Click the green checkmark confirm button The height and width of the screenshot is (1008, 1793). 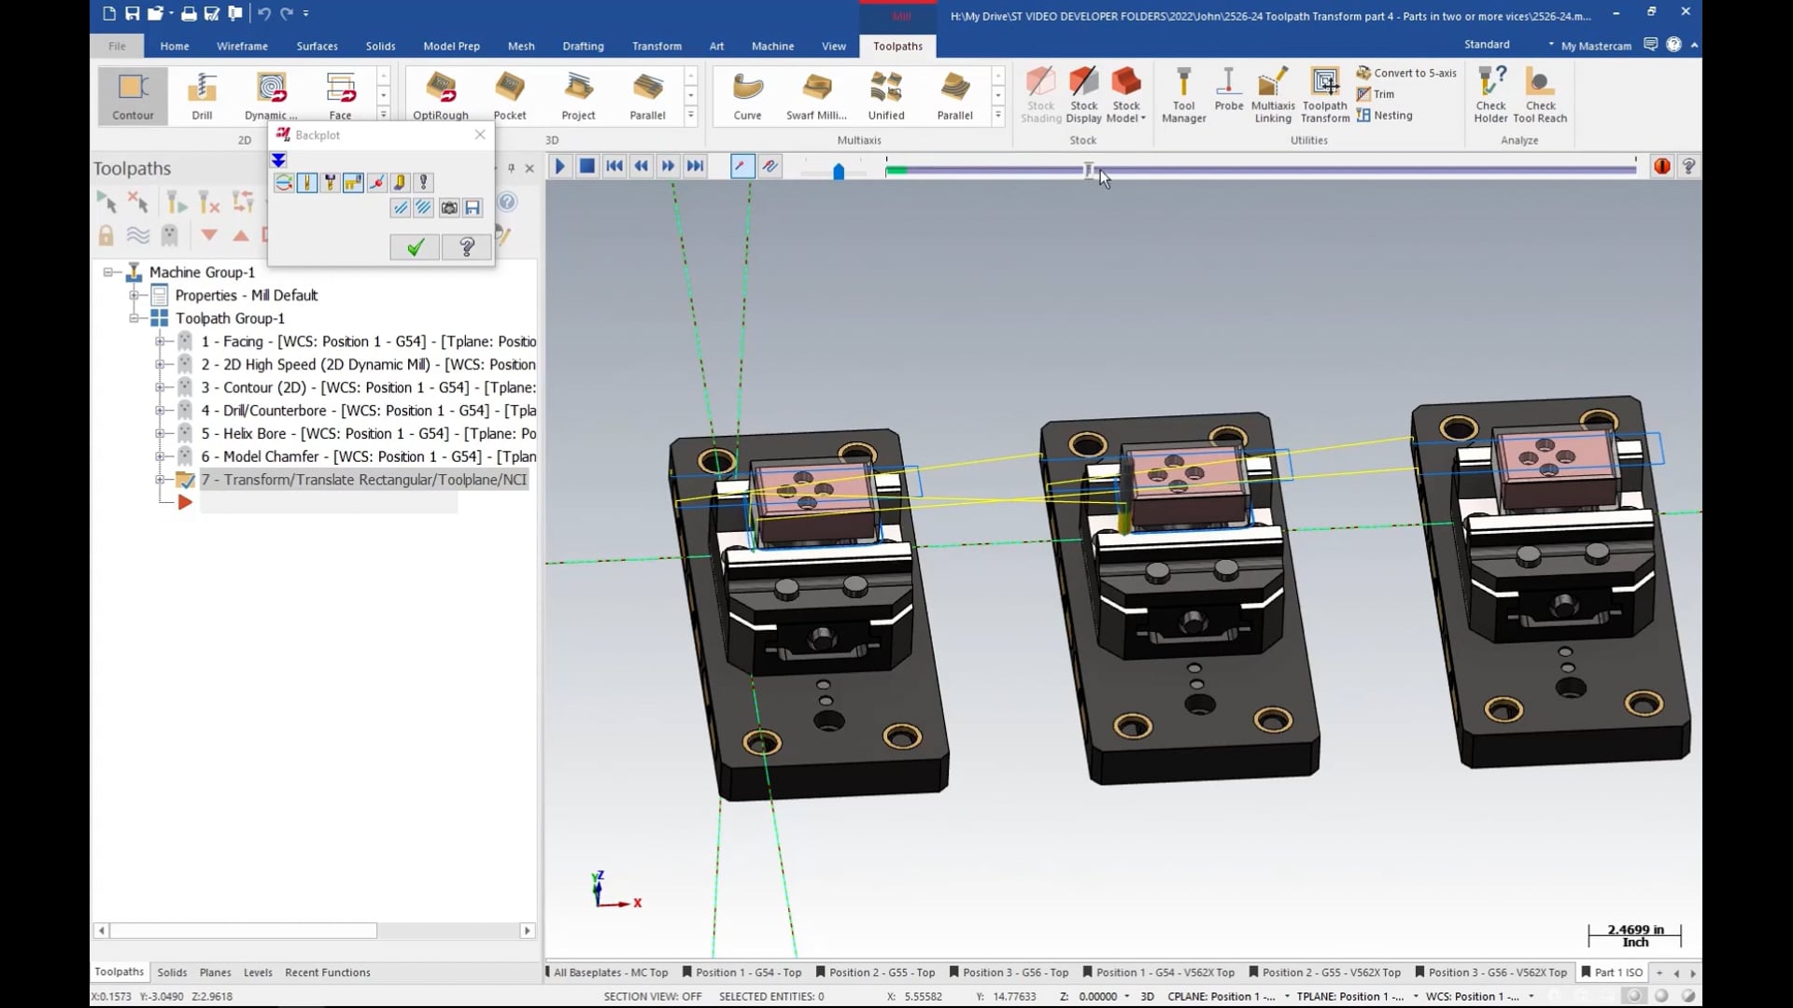click(415, 246)
